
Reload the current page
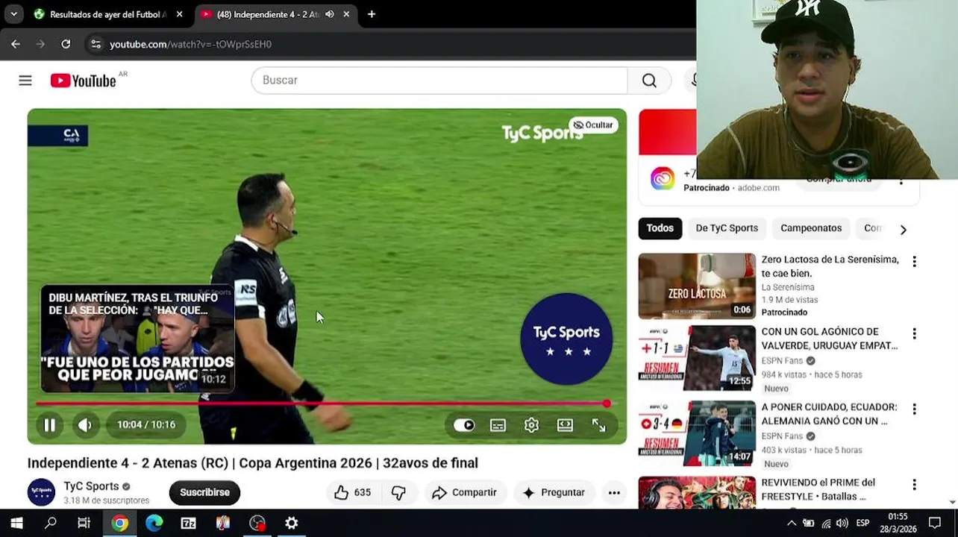pos(66,44)
